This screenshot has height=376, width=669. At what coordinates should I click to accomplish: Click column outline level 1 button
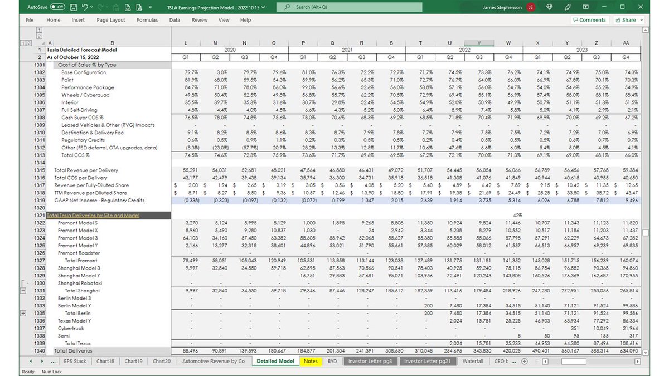tap(40, 30)
